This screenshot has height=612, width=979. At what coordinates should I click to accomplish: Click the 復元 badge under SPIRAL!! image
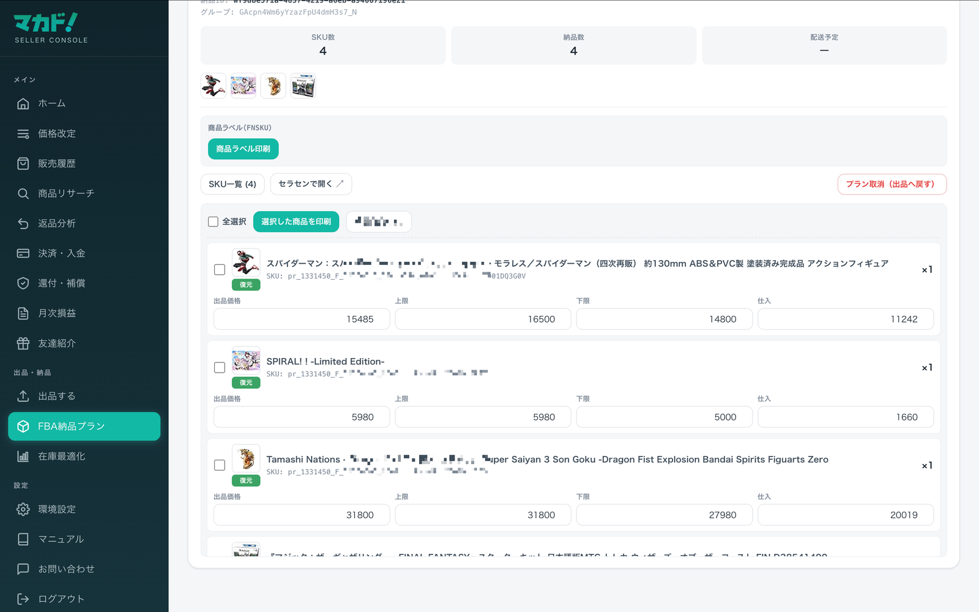246,382
